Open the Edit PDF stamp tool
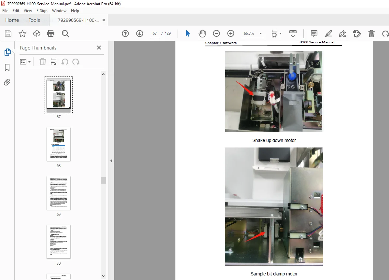Image resolution: width=389 pixels, height=280 pixels. point(357,34)
